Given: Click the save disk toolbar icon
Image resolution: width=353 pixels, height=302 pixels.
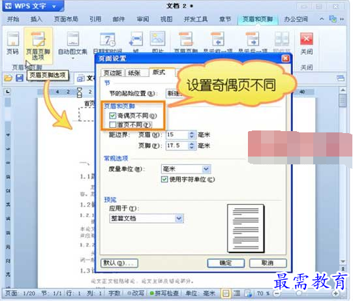Looking at the screenshot, I should pyautogui.click(x=20, y=78).
